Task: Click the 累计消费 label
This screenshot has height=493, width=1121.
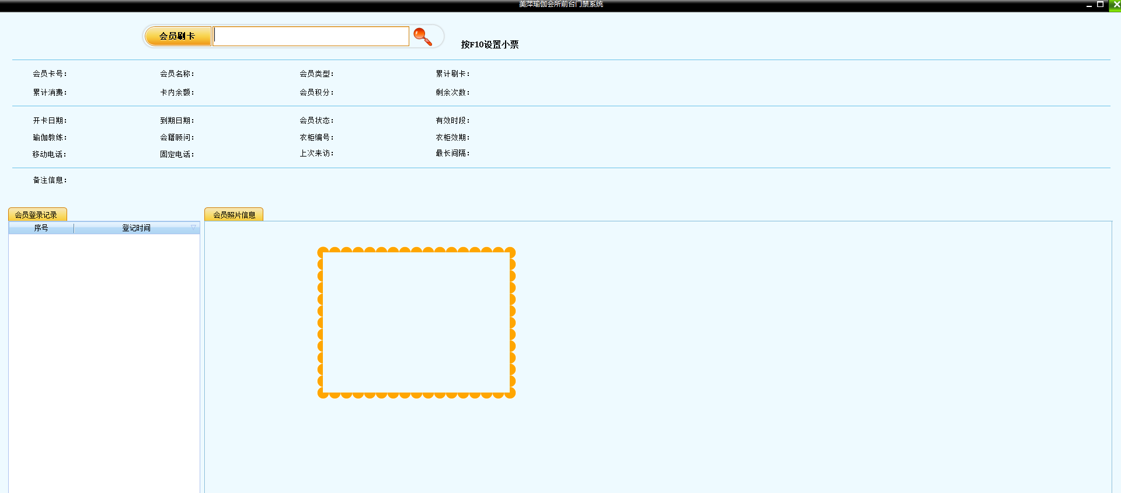Action: [x=50, y=92]
